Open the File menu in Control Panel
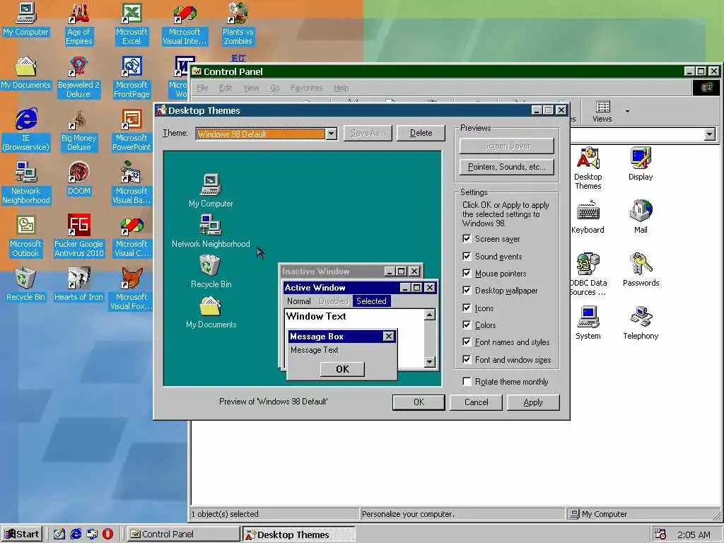Viewport: 724px width, 543px height. click(x=202, y=88)
